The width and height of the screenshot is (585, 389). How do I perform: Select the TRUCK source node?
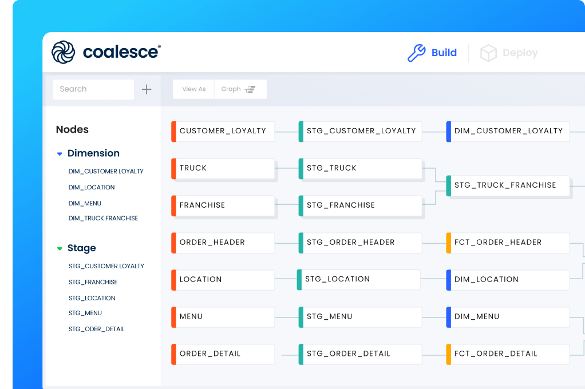(223, 169)
